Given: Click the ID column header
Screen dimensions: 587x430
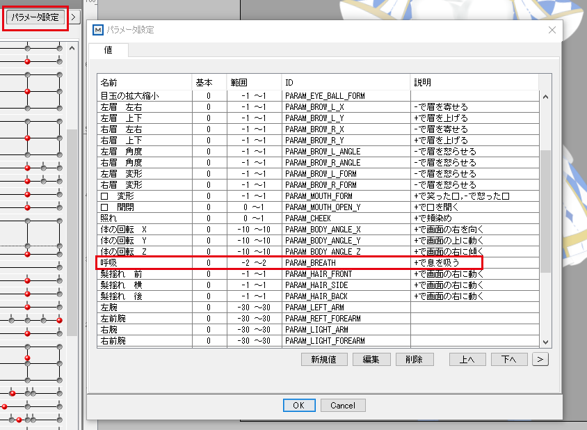Looking at the screenshot, I should 346,82.
